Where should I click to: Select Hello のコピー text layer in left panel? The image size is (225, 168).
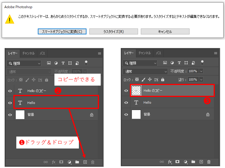coord(56,91)
